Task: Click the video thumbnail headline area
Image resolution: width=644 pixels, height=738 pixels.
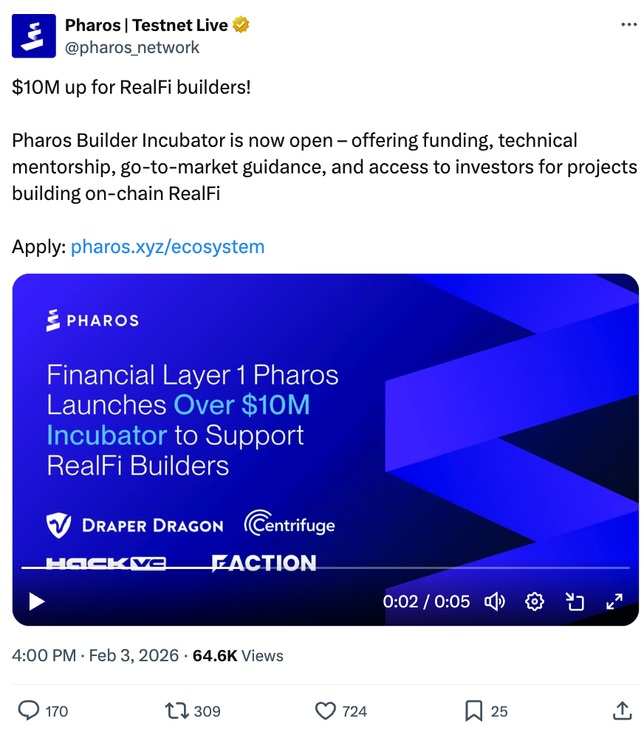Action: click(x=192, y=421)
